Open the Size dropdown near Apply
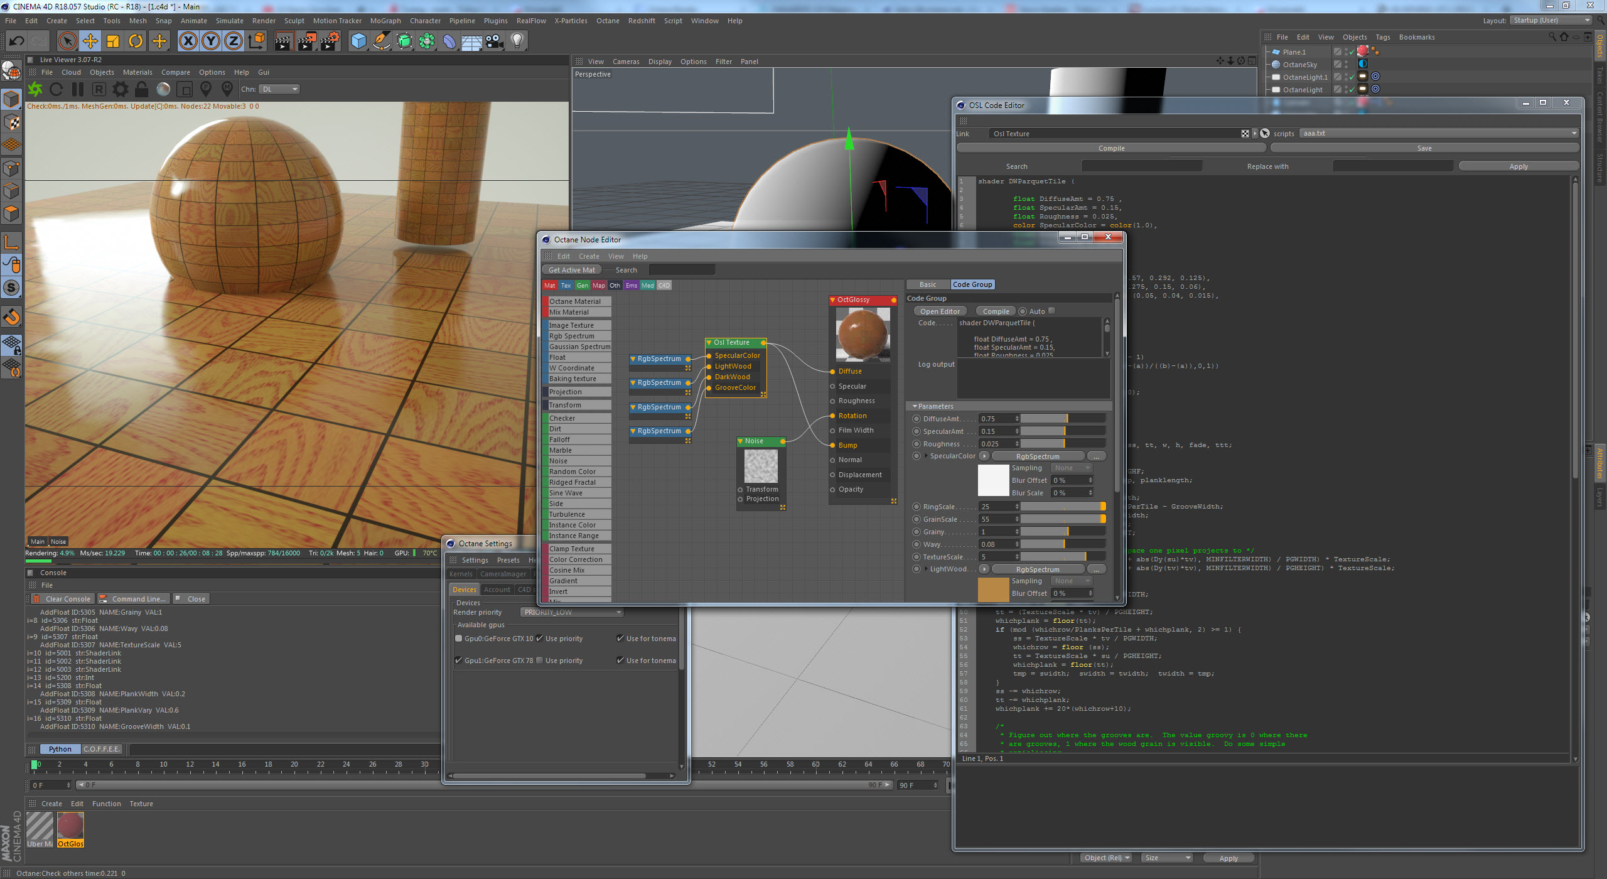The width and height of the screenshot is (1607, 879). (1167, 858)
